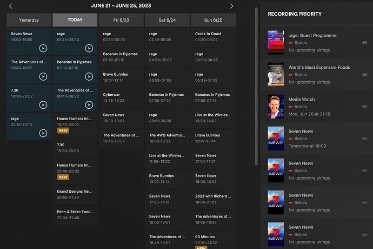Click the RECORDING PRIORITY heading
Viewport: 373px width, 249px height.
(295, 14)
